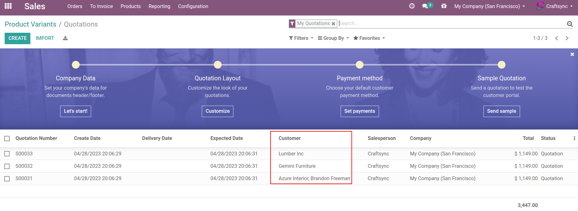Image resolution: width=578 pixels, height=211 pixels.
Task: Open the conversations chat icon
Action: click(x=425, y=6)
